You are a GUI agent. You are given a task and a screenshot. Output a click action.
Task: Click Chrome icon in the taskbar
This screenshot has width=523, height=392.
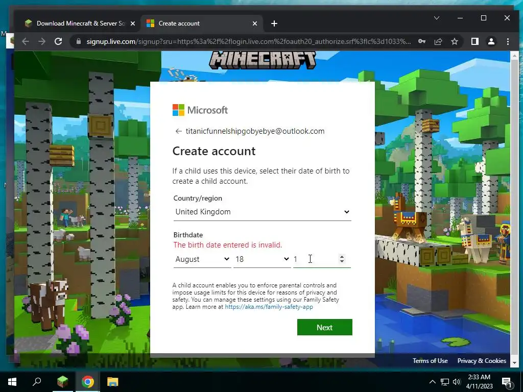[x=88, y=382]
